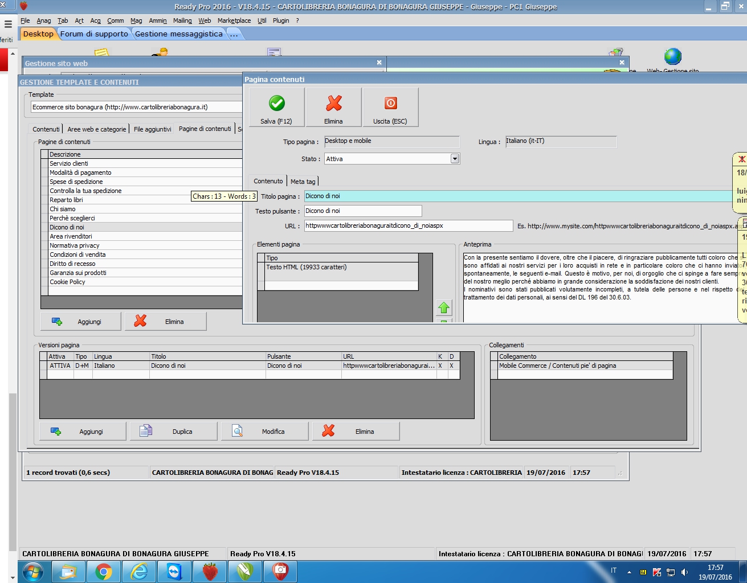The height and width of the screenshot is (583, 747).
Task: Select the 'Mobile Commerce / Contenuti pie' di pagina' row
Action: coord(585,366)
